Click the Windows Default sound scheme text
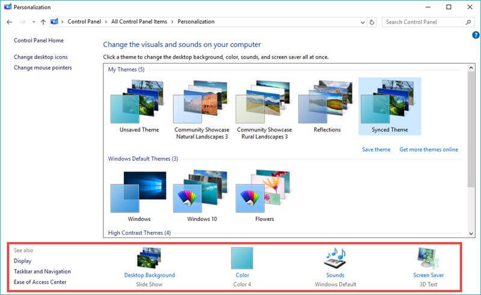Screen dimensions: 481x295 pyautogui.click(x=335, y=284)
